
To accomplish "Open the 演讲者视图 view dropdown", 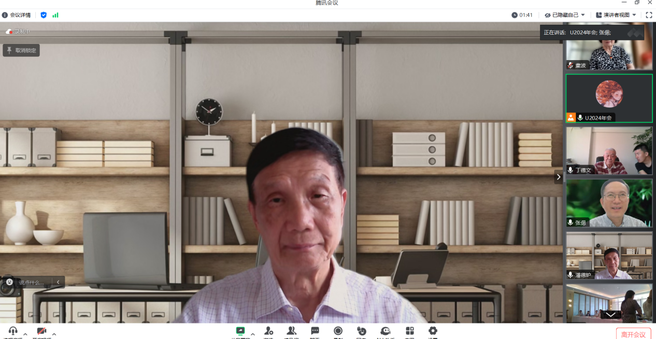I will (616, 15).
